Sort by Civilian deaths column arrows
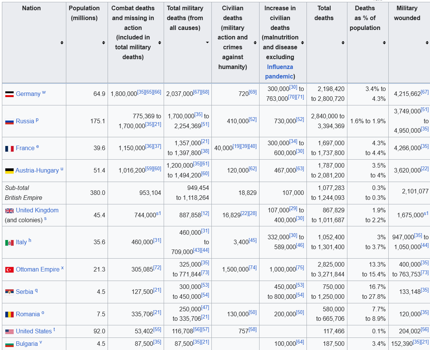The width and height of the screenshot is (430, 350). [255, 42]
